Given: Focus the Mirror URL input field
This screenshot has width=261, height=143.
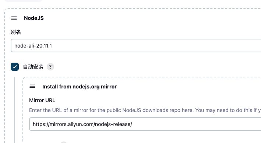Looking at the screenshot, I should tap(145, 124).
